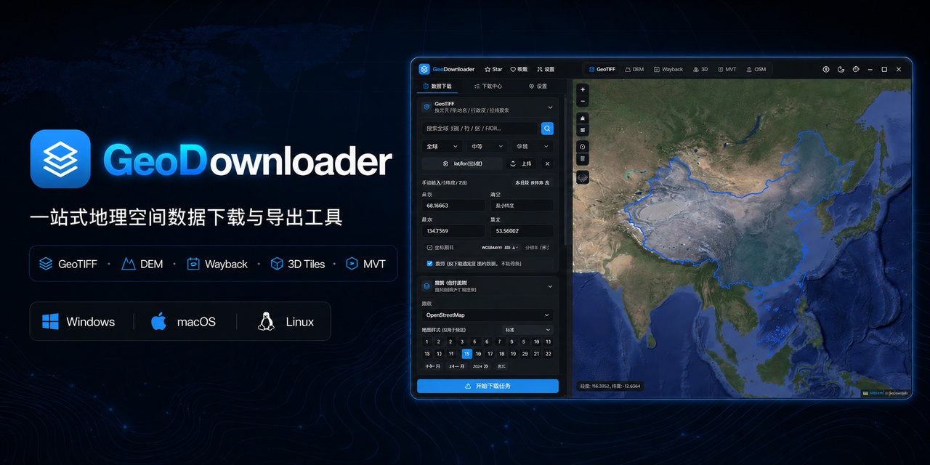Click the eye-shaped icon left of minimize button
930x465 pixels.
coord(856,69)
